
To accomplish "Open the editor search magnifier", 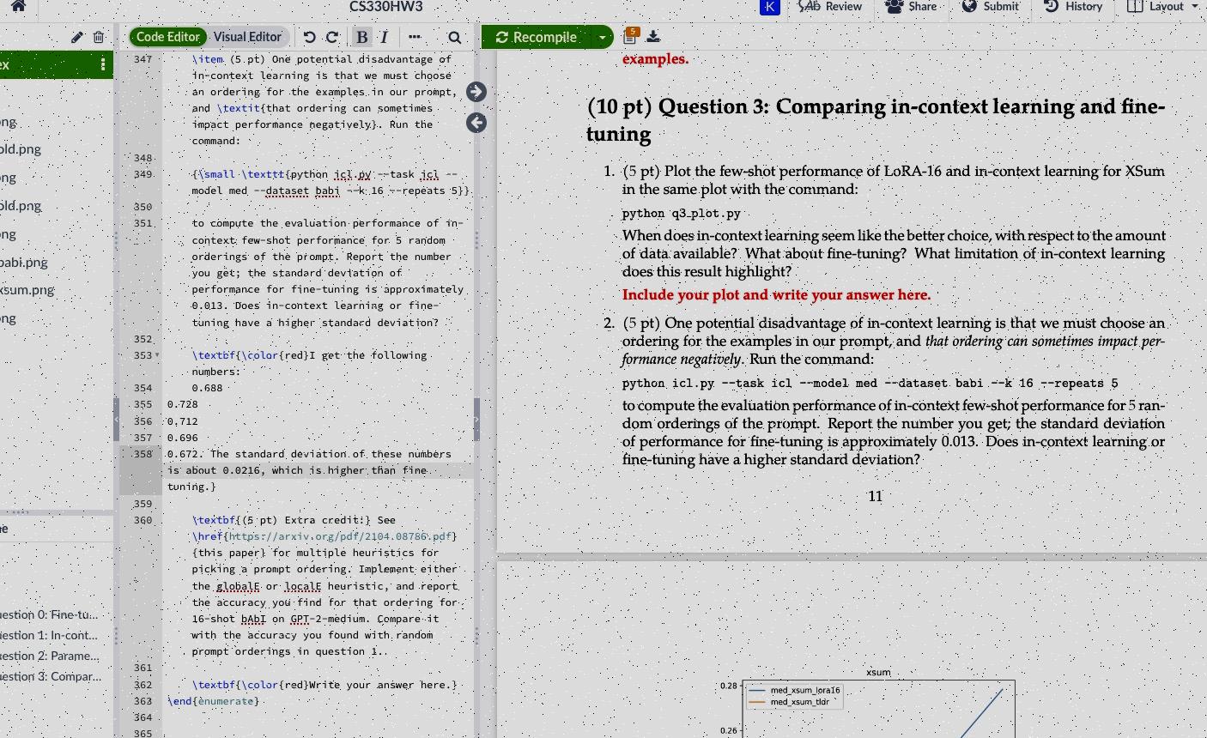I will pyautogui.click(x=455, y=37).
